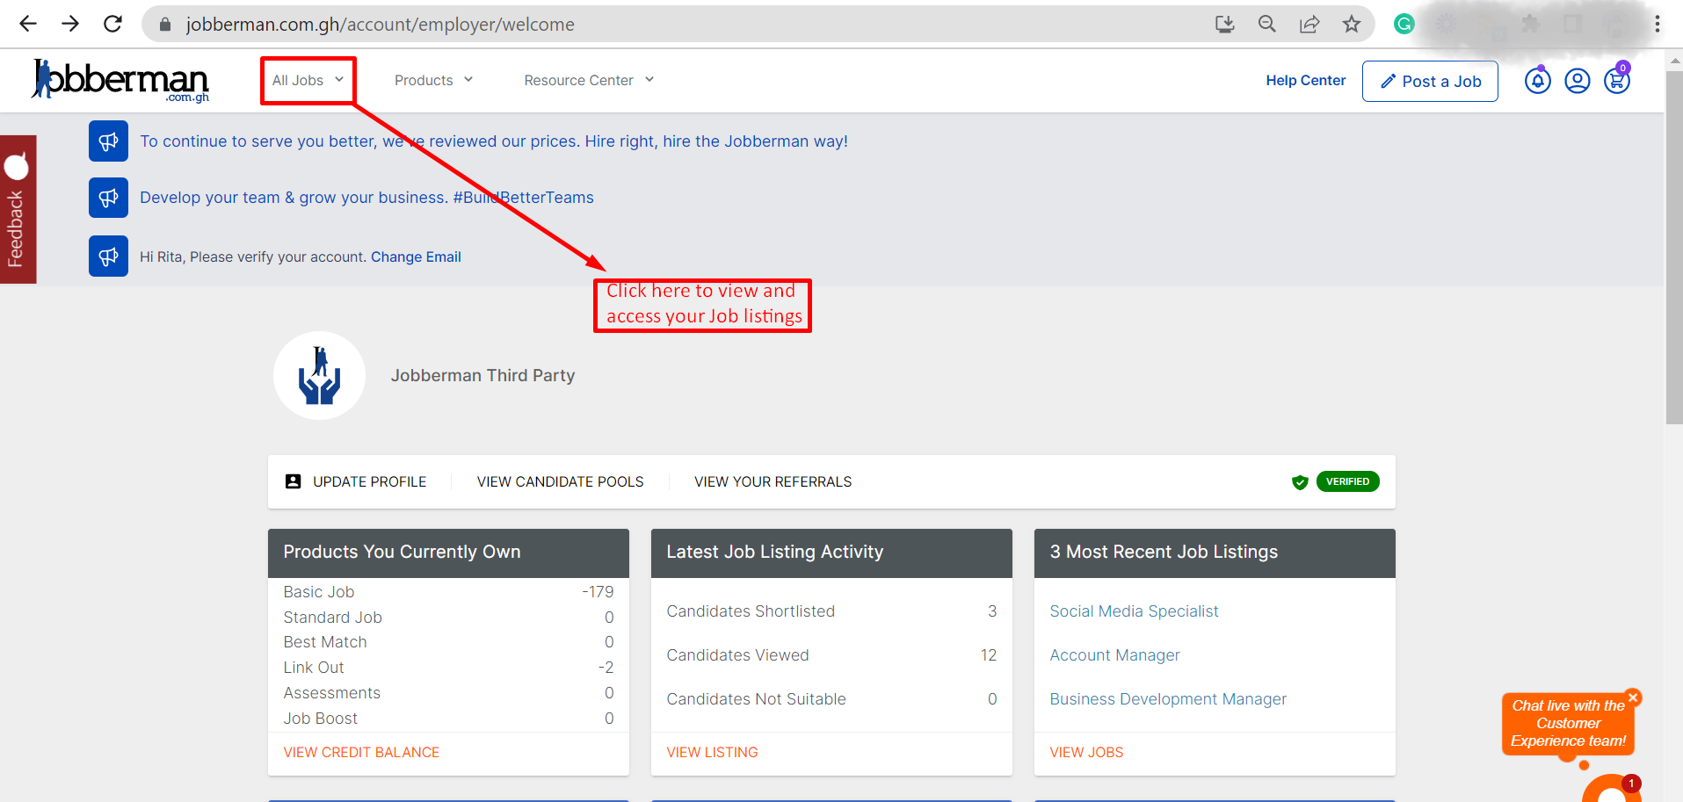
Task: Click the scrollbar up arrow
Action: 1674,61
